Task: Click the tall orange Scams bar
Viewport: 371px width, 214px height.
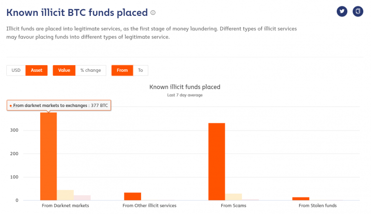Action: 216,161
